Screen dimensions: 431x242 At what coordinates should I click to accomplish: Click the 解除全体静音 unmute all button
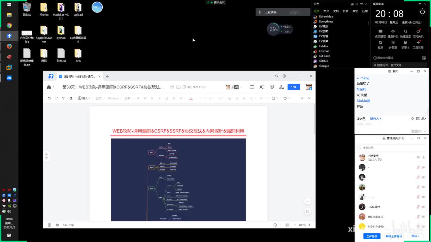[394, 236]
